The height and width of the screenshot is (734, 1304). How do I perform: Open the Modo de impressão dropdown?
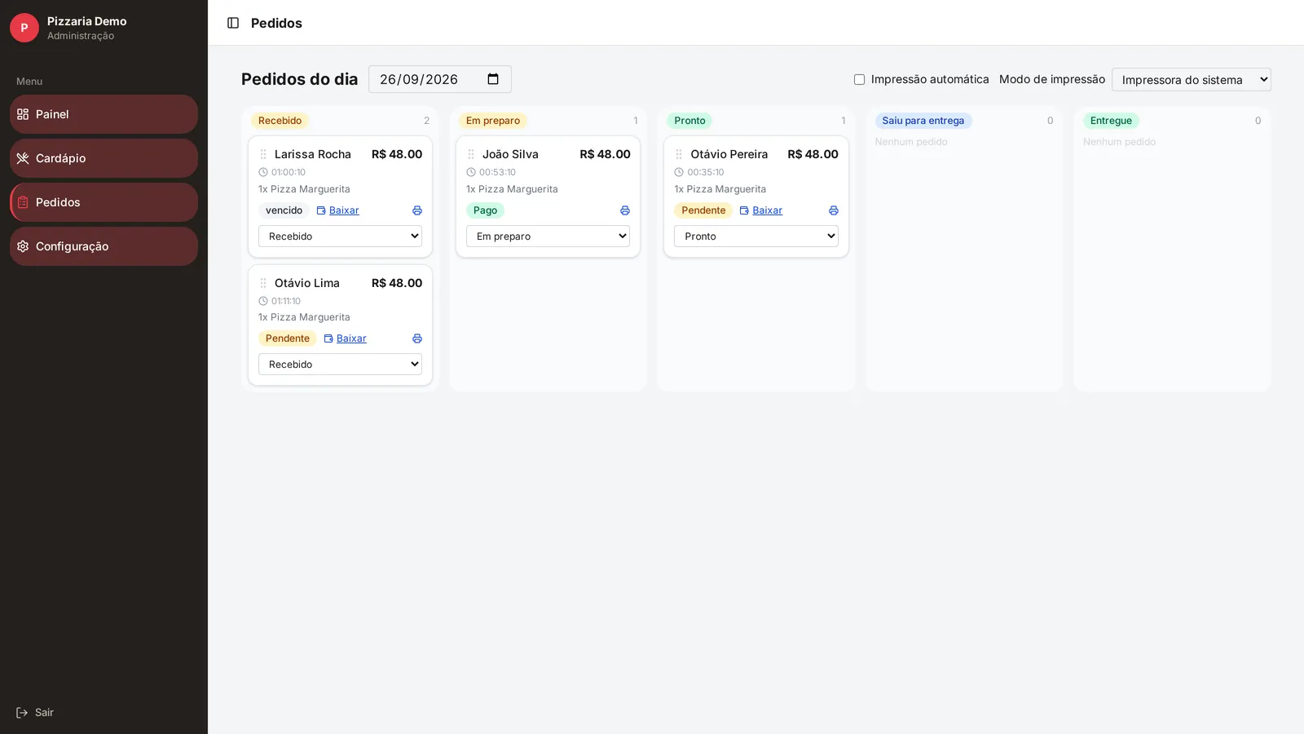click(x=1191, y=79)
